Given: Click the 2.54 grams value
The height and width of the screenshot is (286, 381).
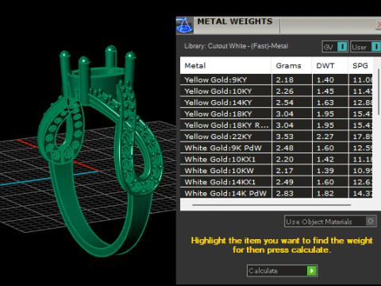Looking at the screenshot, I should coord(285,102).
